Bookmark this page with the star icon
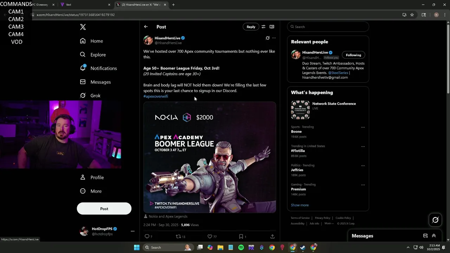450x253 pixels. pos(412,15)
